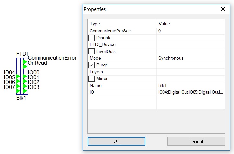Expand the IO value list
The width and height of the screenshot is (234, 154).
[191, 92]
